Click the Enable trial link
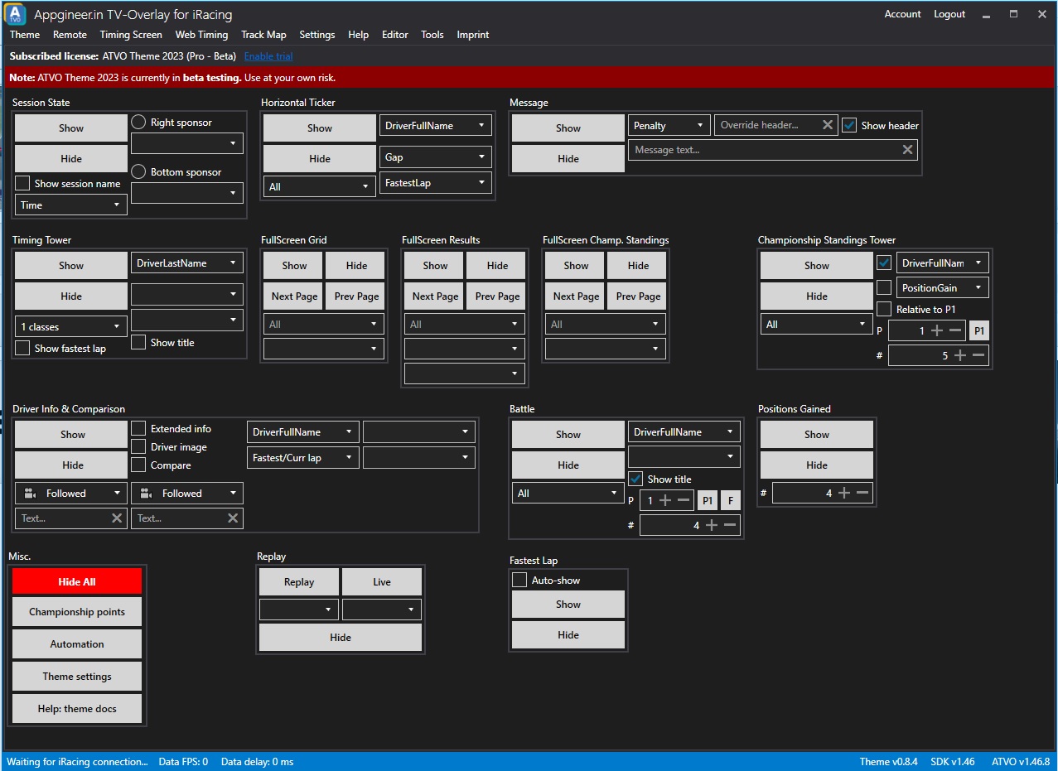The width and height of the screenshot is (1058, 771). 268,55
